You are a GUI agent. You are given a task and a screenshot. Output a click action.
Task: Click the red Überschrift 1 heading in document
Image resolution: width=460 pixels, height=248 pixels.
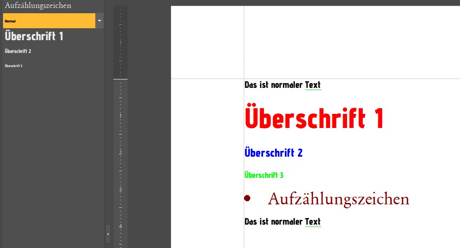tap(314, 116)
